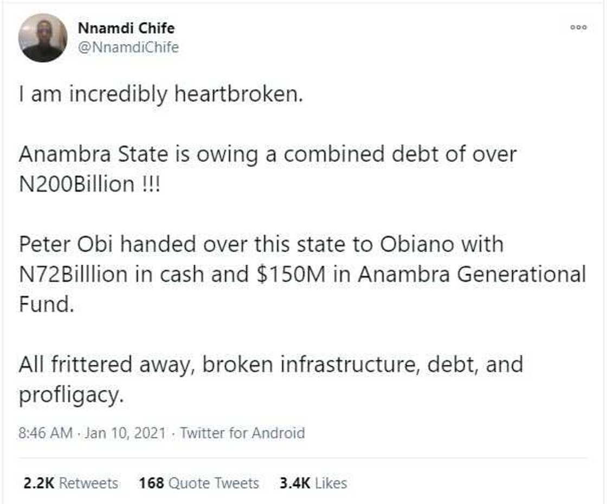Image resolution: width=607 pixels, height=504 pixels.
Task: Click the word "Fund." in the tweet
Action: click(46, 304)
